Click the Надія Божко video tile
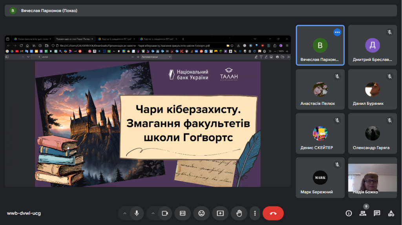Viewport: 402px width, 225px height. coord(373,177)
